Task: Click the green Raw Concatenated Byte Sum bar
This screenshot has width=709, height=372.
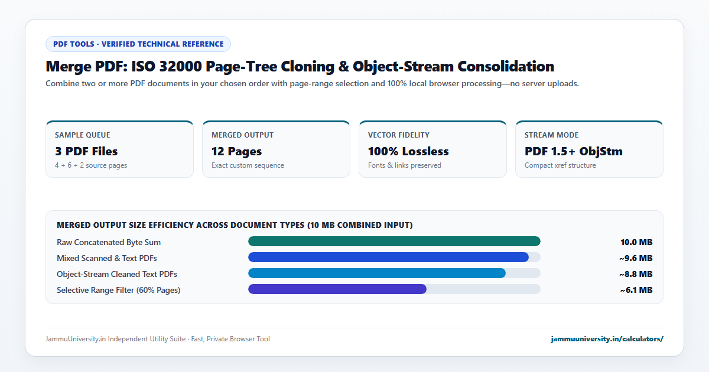Action: (394, 241)
